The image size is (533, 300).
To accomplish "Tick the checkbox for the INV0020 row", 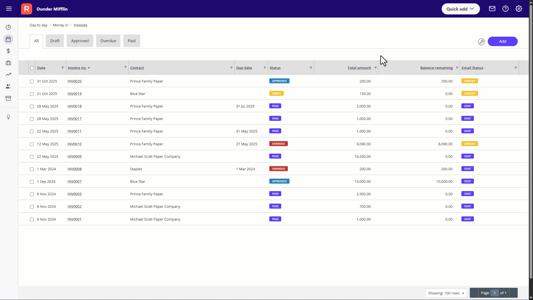I will click(x=32, y=82).
